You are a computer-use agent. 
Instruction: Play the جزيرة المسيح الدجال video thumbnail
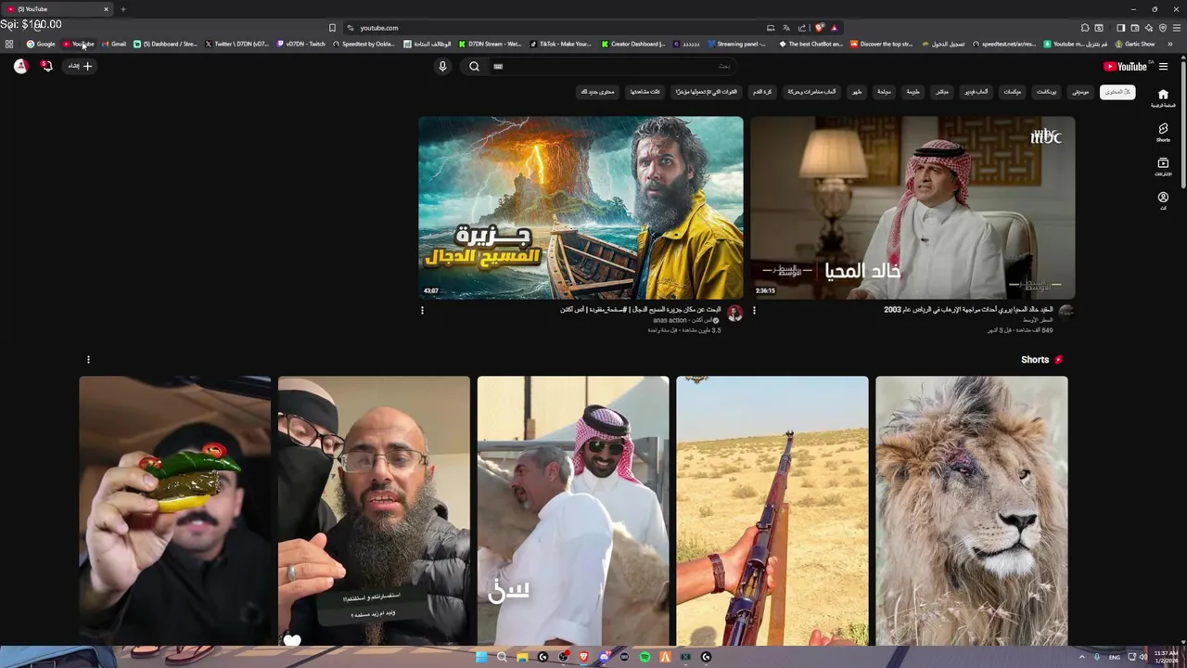coord(581,208)
